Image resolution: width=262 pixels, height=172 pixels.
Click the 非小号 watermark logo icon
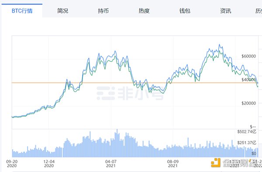106,93
